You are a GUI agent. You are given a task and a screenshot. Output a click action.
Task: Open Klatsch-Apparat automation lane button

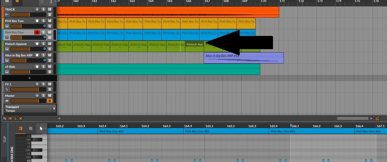pyautogui.click(x=50, y=49)
